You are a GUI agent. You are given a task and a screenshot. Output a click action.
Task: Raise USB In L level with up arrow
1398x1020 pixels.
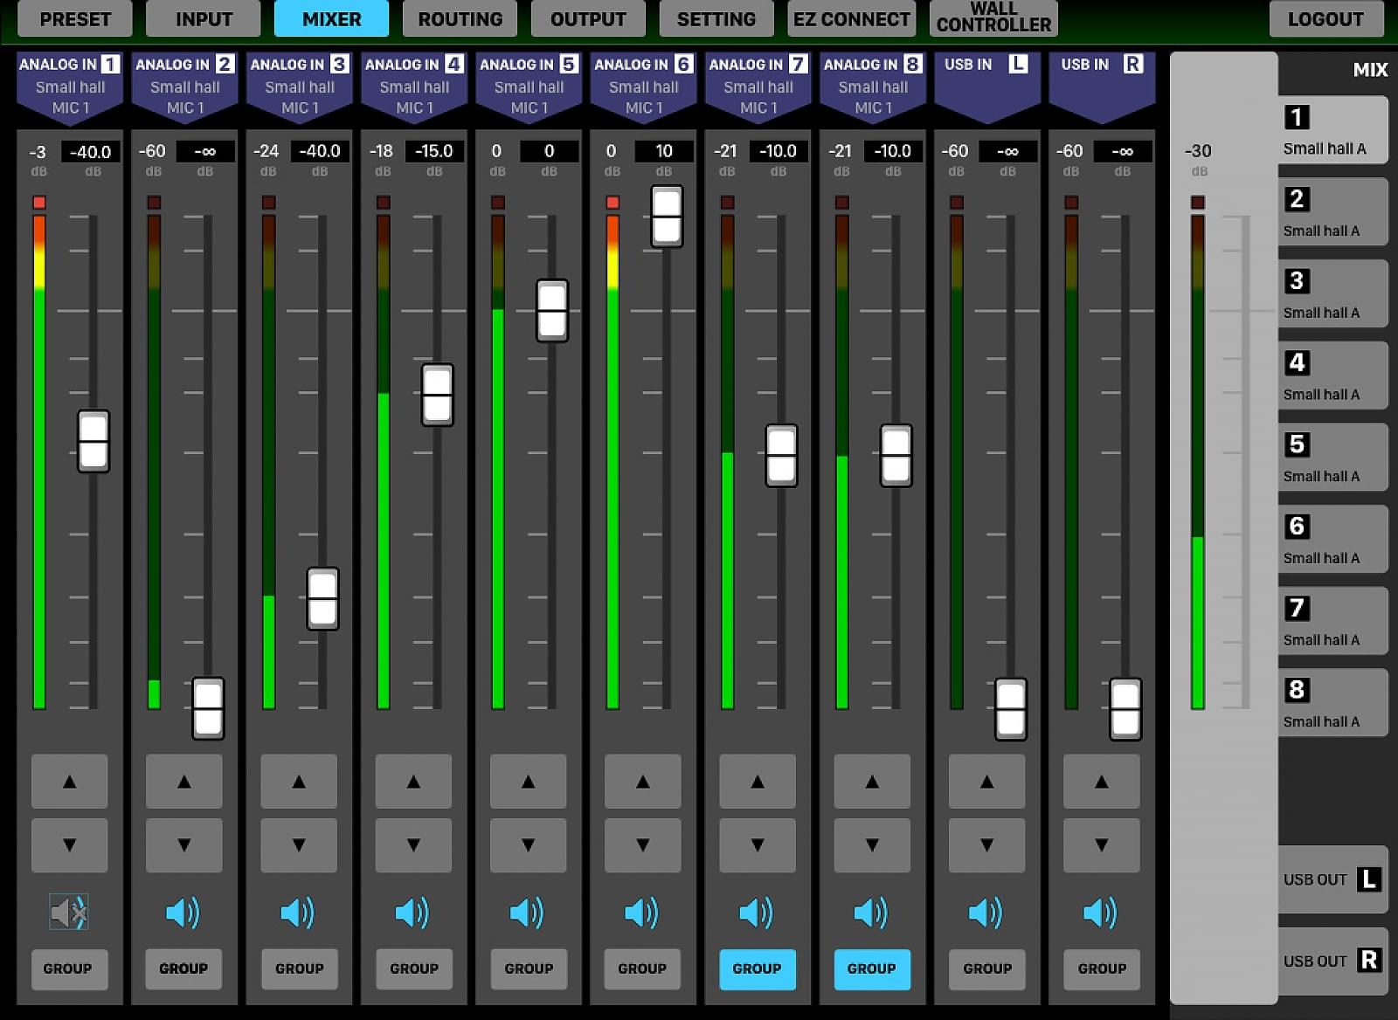pos(987,782)
